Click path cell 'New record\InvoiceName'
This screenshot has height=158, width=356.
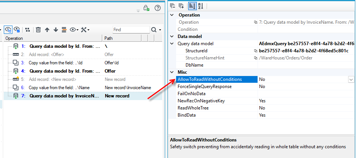pyautogui.click(x=128, y=88)
